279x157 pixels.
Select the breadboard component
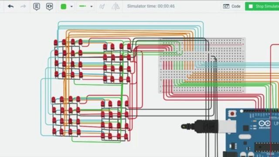point(202,65)
